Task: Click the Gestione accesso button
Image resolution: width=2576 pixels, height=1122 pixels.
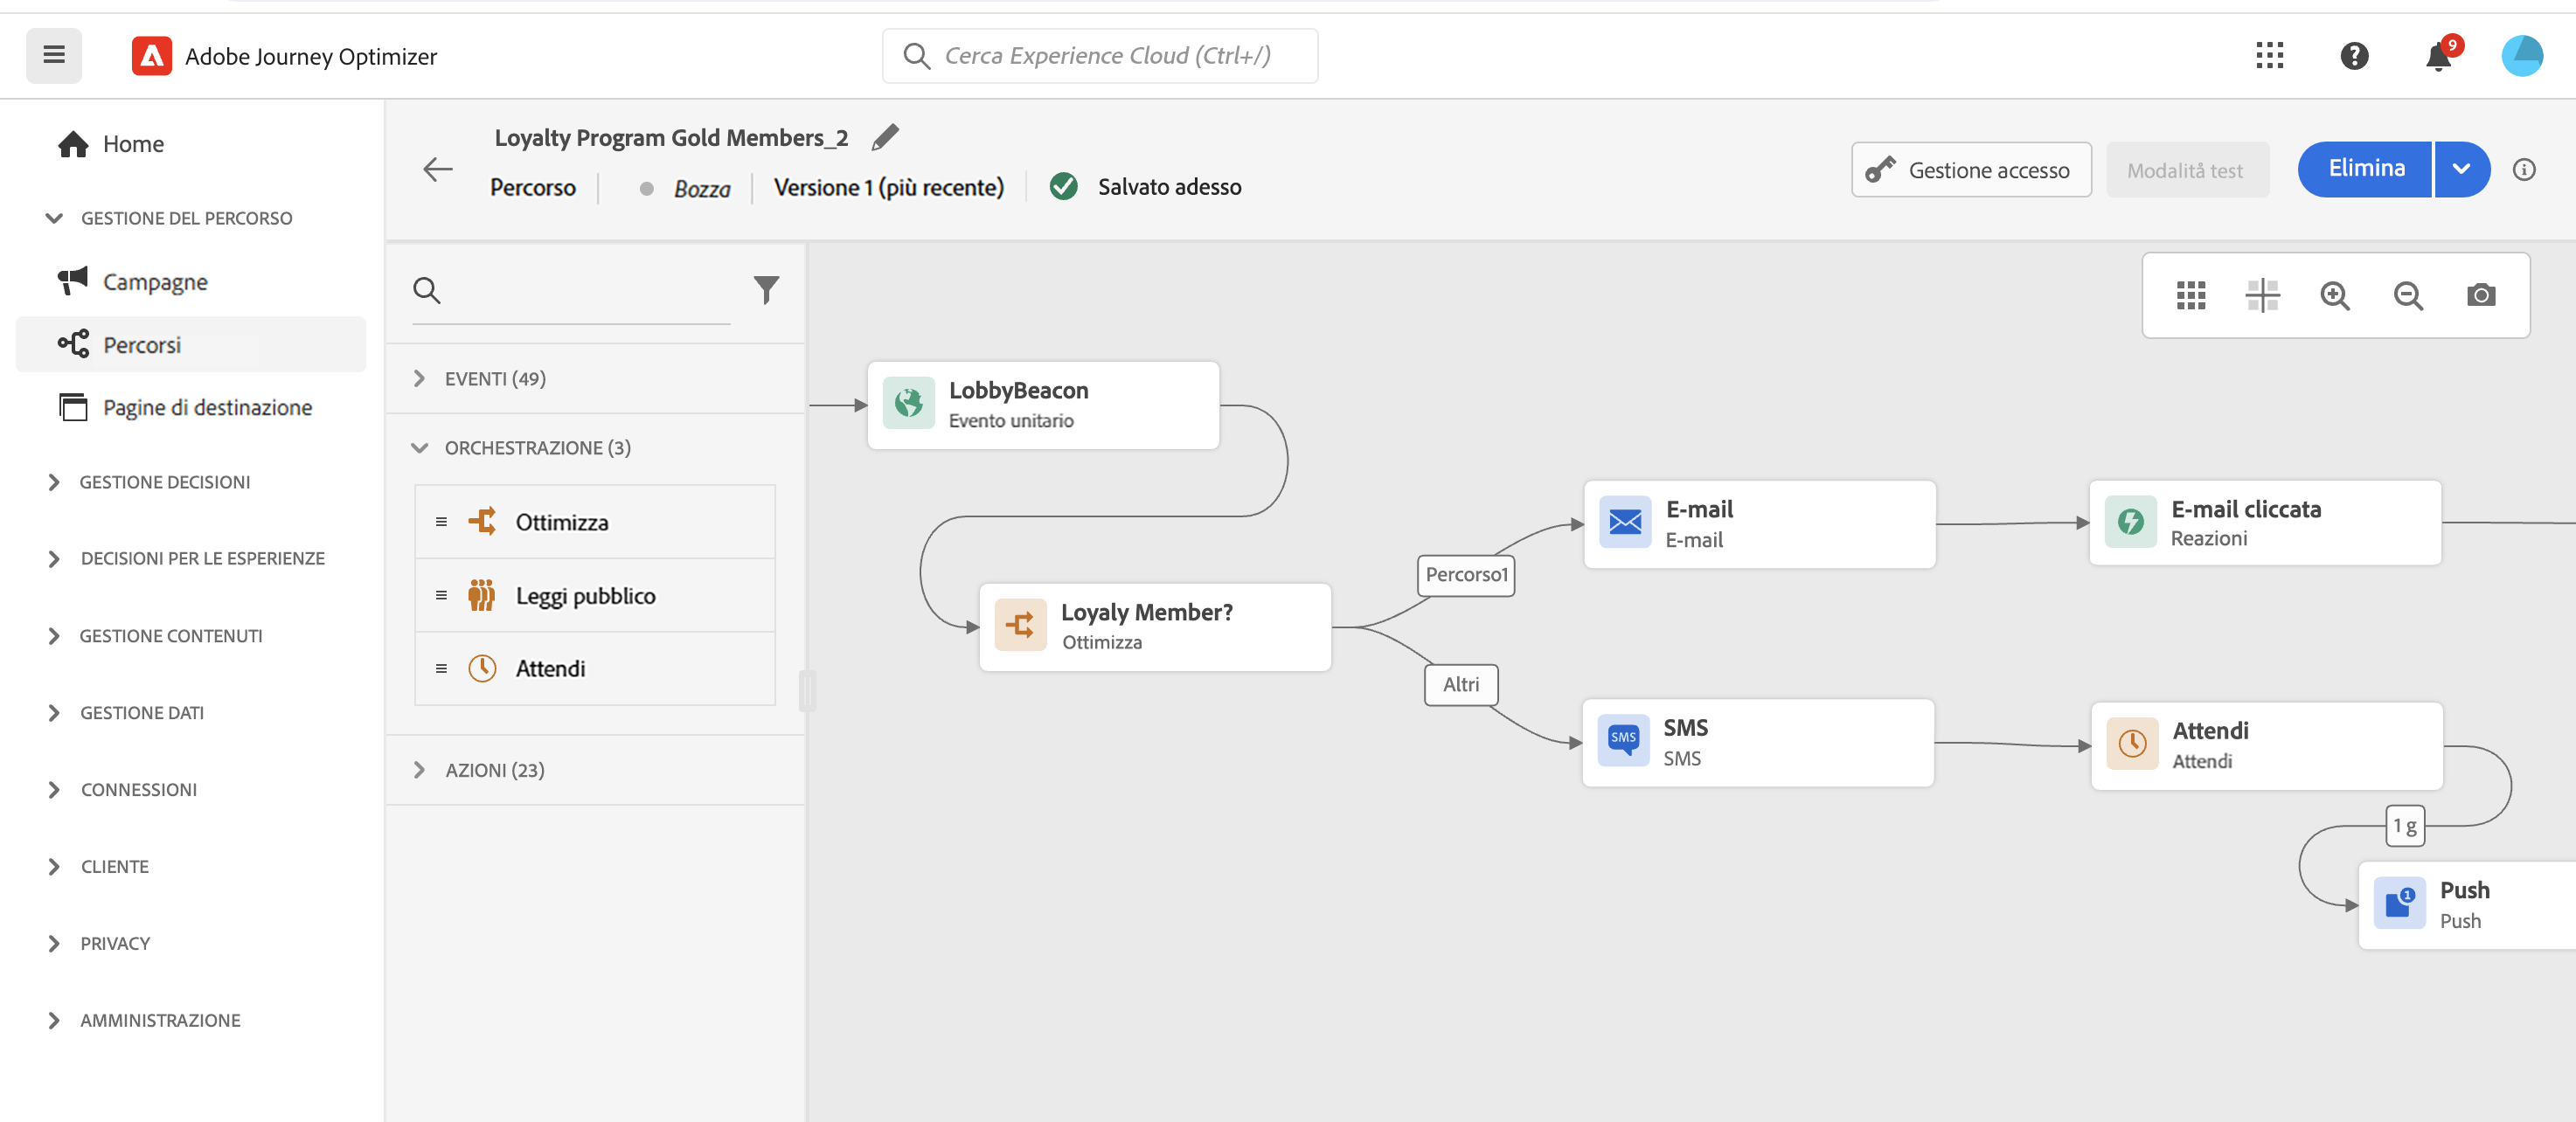Action: tap(1970, 170)
